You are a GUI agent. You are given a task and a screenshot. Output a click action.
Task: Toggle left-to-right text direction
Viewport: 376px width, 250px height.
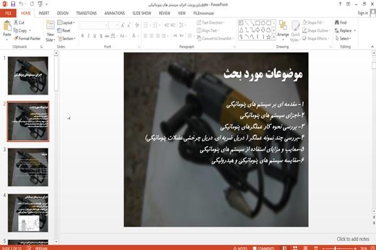(x=175, y=36)
